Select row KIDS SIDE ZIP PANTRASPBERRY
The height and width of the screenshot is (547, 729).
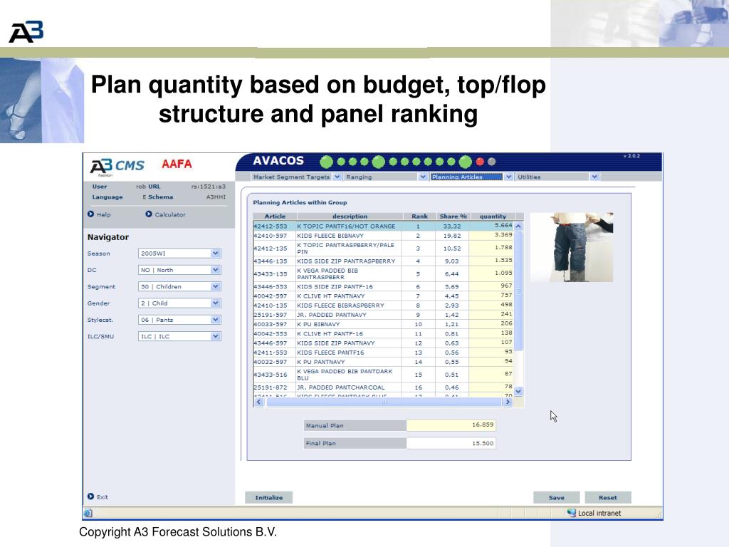click(x=383, y=261)
